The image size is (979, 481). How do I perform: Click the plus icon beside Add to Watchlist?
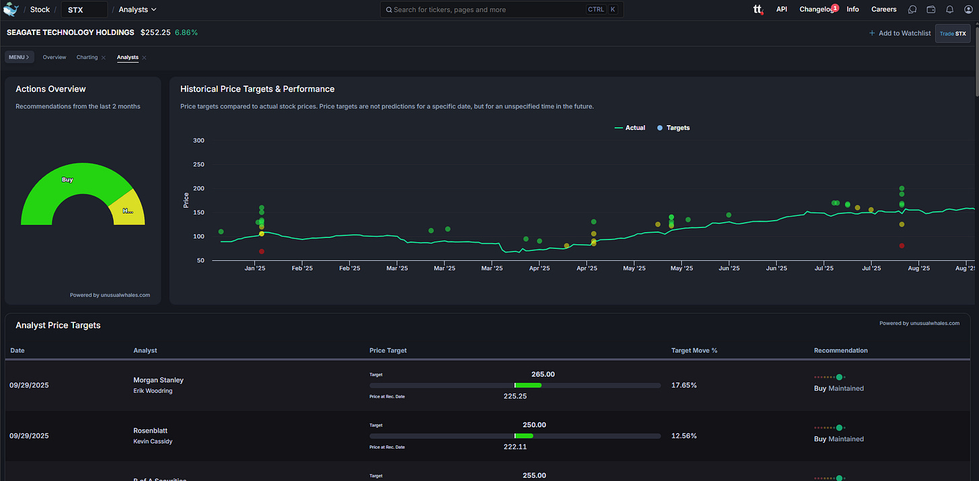tap(872, 33)
